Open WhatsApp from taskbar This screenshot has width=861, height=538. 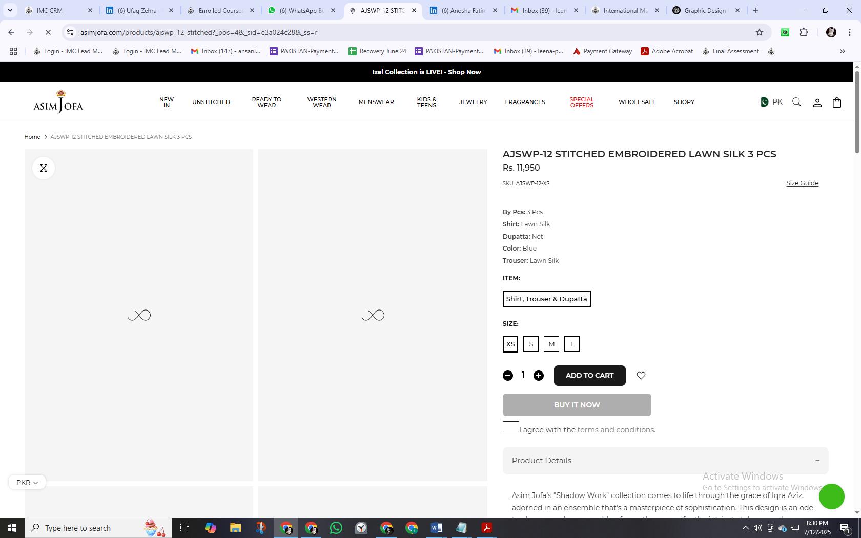[x=336, y=528]
